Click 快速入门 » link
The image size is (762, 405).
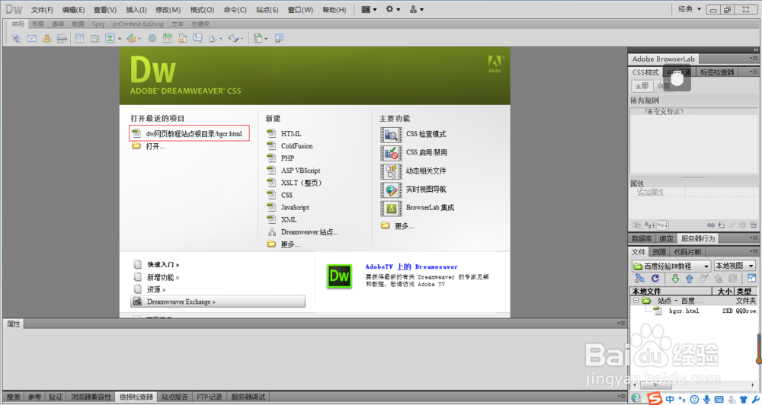click(x=163, y=265)
